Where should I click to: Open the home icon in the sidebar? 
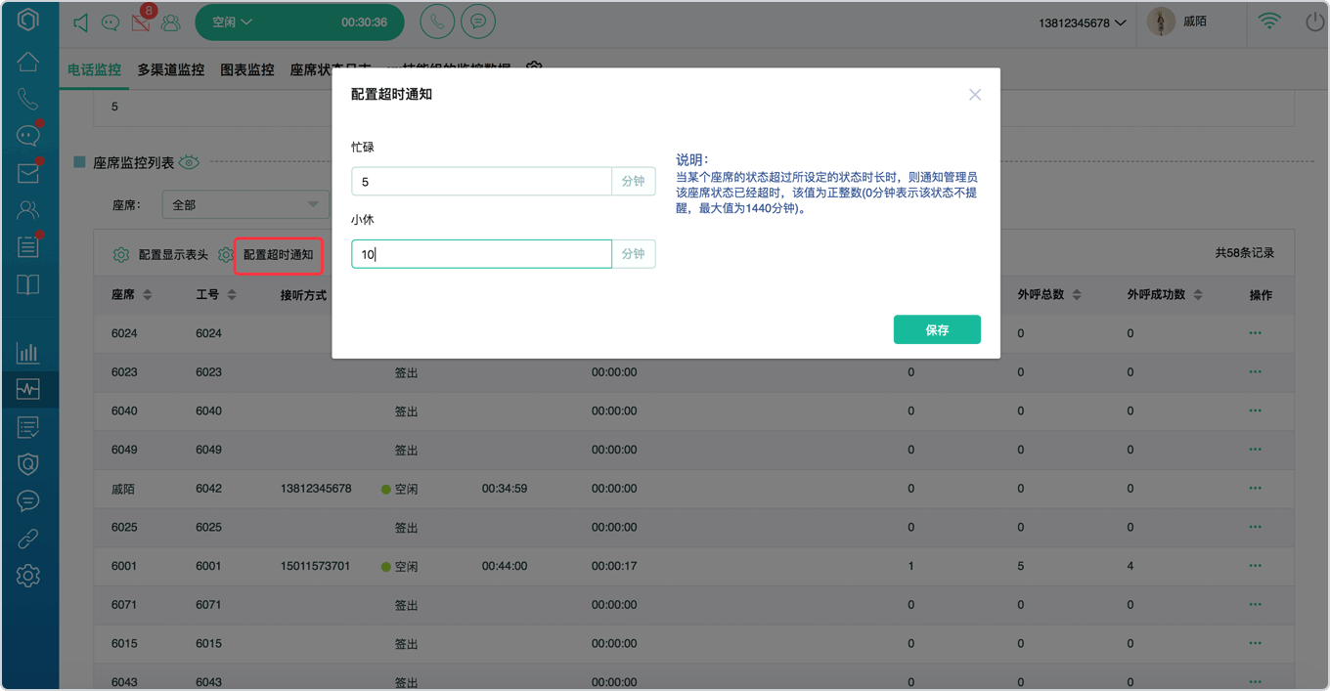pos(28,62)
